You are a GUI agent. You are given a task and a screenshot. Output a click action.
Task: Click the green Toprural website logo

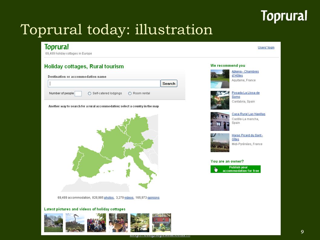(57, 47)
